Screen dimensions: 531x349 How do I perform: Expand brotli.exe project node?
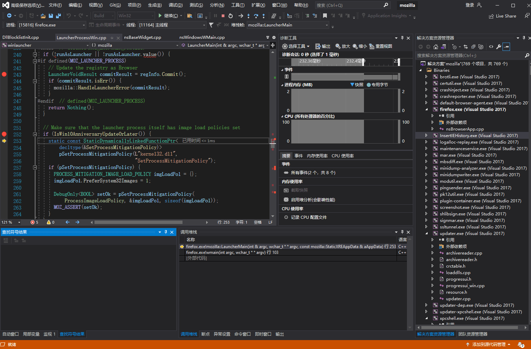pyautogui.click(x=427, y=77)
